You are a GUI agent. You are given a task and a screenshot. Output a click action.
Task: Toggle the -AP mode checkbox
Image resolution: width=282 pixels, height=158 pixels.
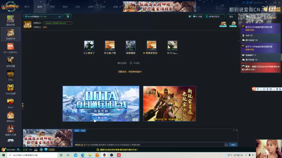point(131,63)
